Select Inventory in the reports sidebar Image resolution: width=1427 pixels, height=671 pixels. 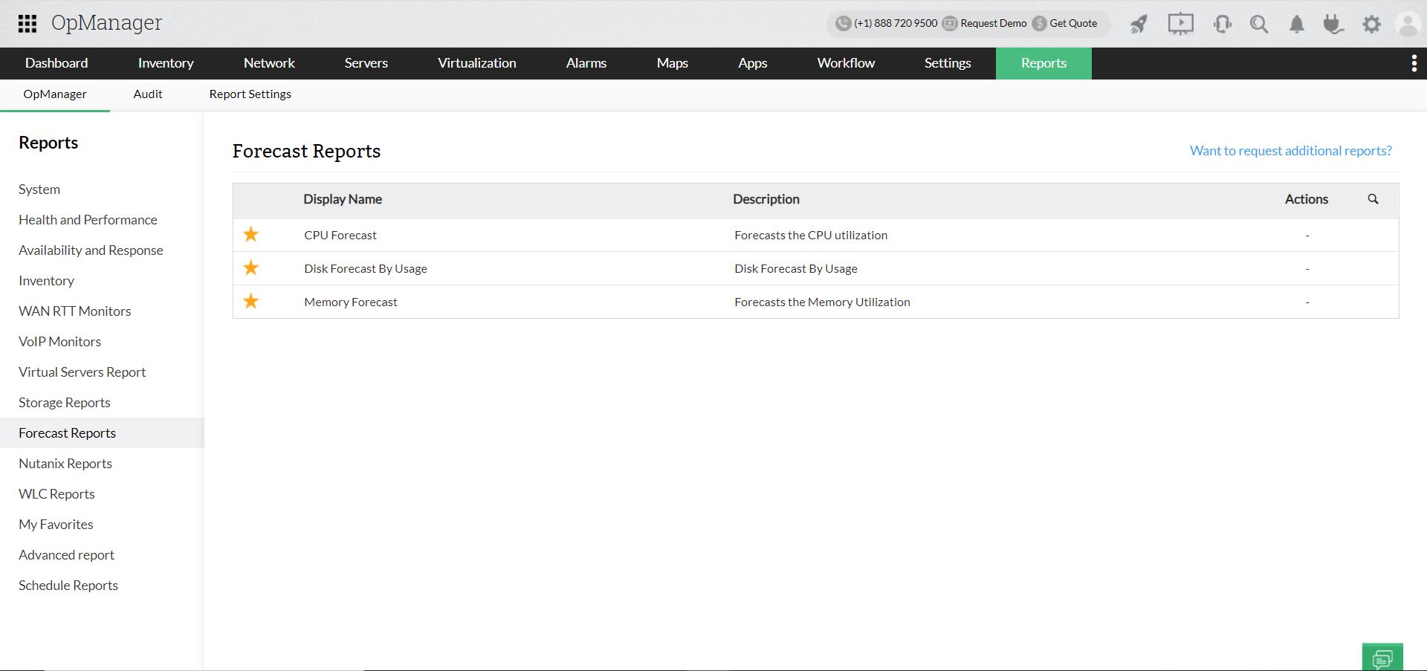pos(46,281)
